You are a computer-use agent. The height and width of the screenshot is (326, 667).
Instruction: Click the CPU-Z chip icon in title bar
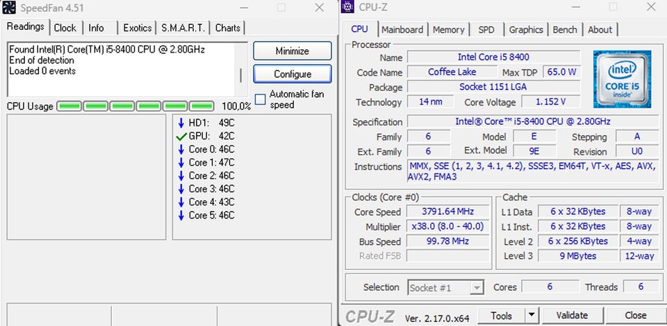(347, 7)
